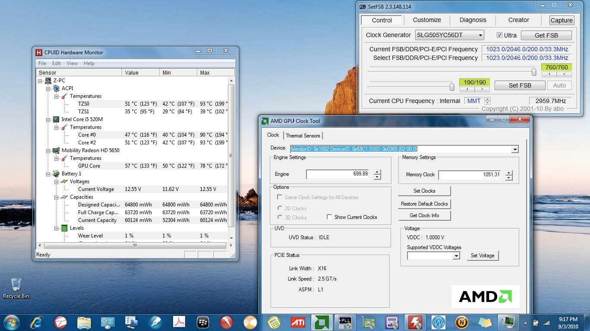Image resolution: width=590 pixels, height=331 pixels.
Task: Click the network signal tray icon
Action: [x=547, y=322]
